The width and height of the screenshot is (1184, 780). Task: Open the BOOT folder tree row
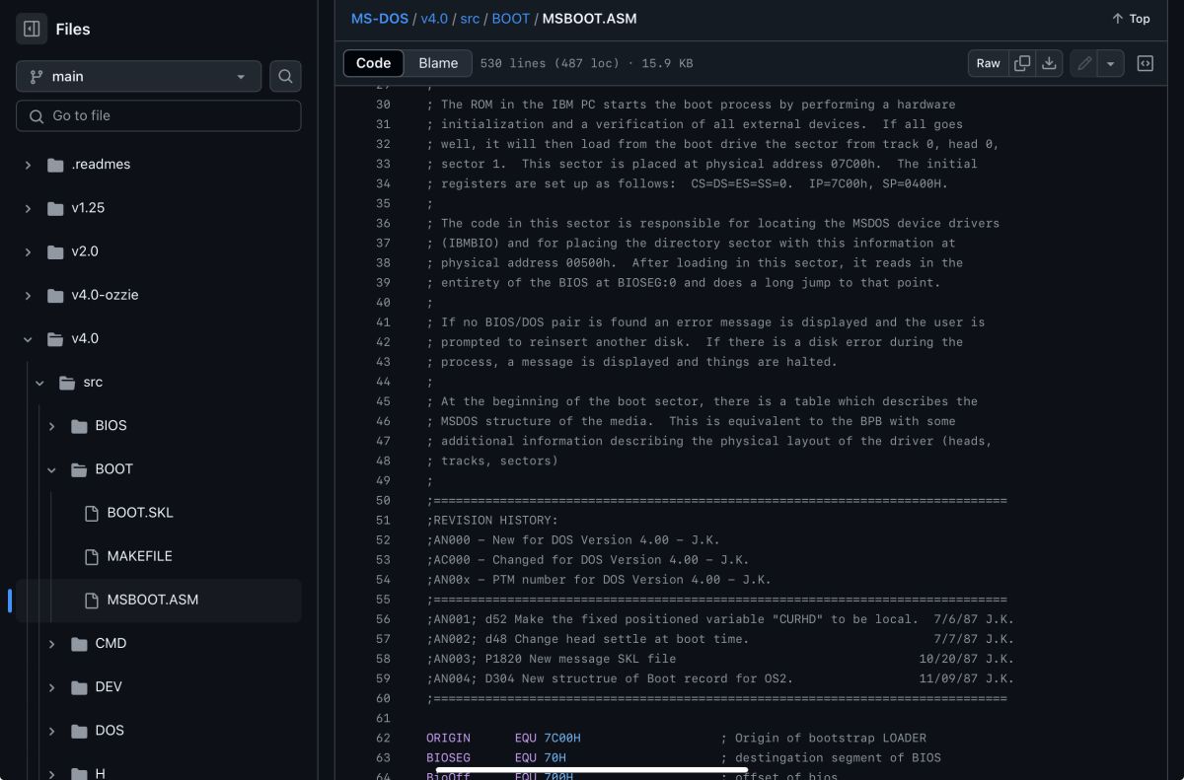tap(158, 469)
